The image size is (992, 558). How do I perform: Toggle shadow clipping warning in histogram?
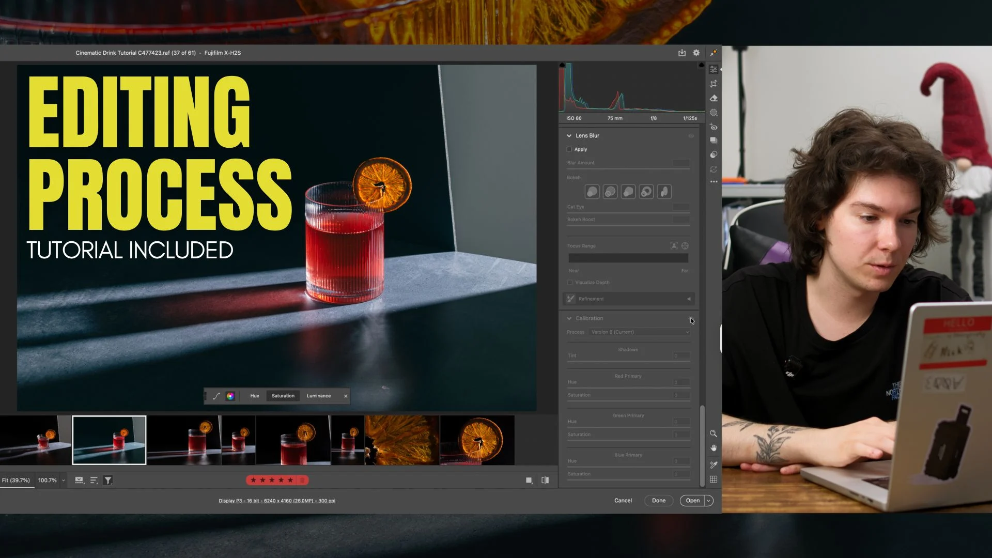tap(562, 65)
